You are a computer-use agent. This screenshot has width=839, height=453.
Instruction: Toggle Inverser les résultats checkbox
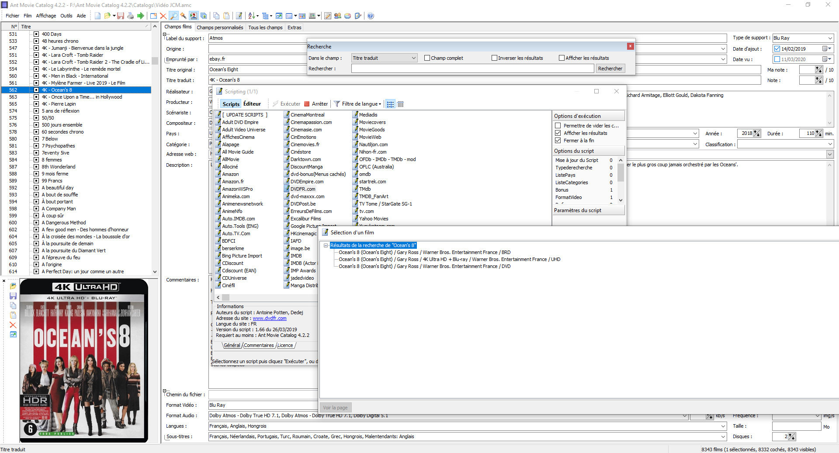[x=495, y=58]
